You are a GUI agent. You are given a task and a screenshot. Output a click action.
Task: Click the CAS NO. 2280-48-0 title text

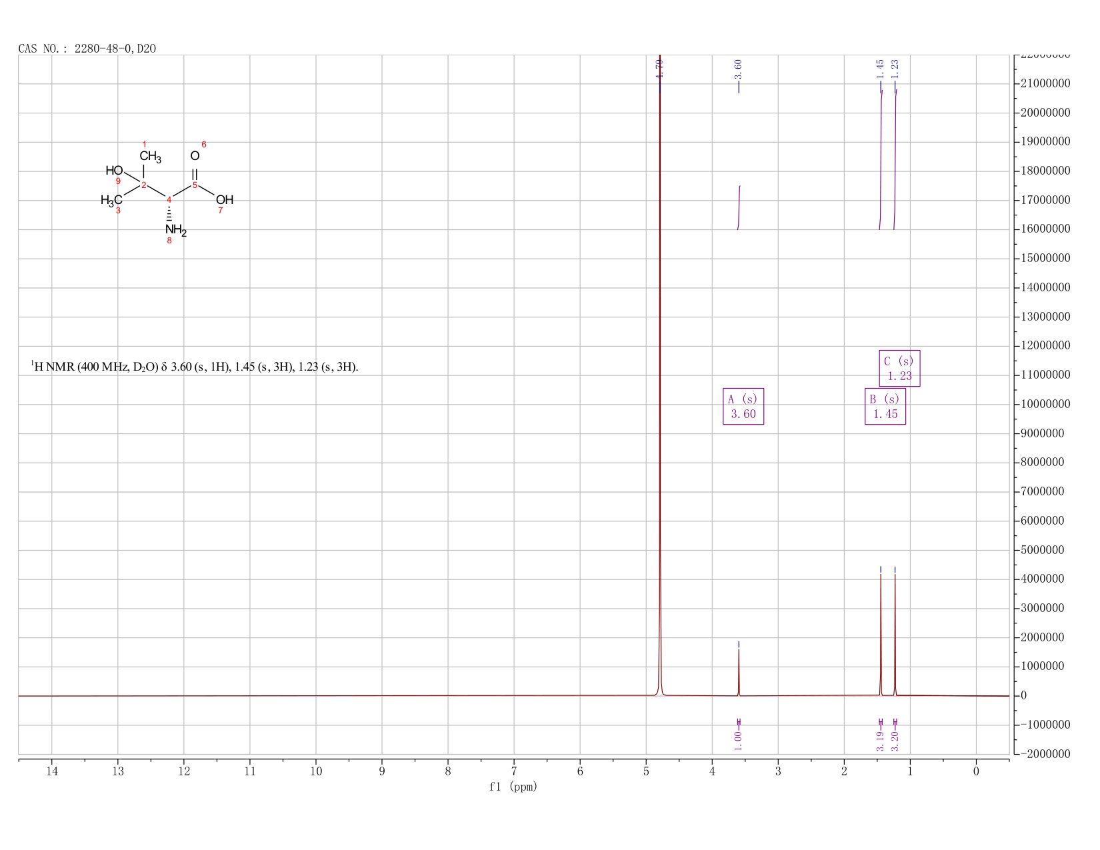click(x=87, y=49)
